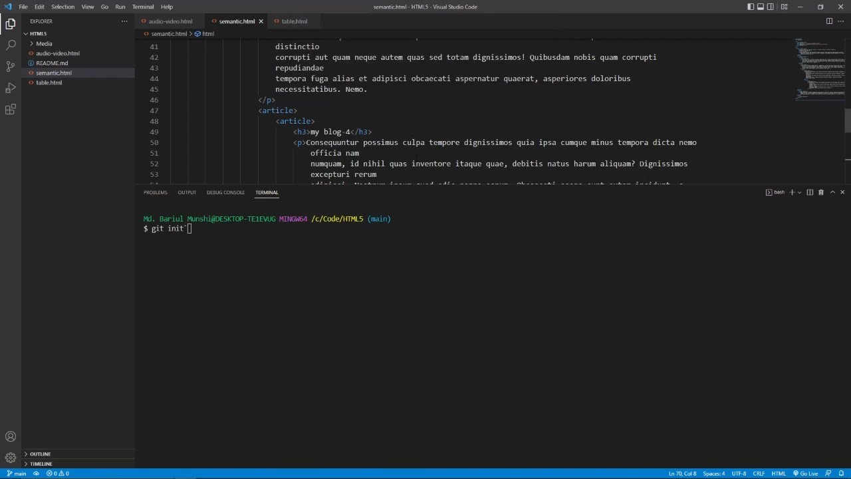
Task: Split the editor to the right
Action: pos(829,21)
